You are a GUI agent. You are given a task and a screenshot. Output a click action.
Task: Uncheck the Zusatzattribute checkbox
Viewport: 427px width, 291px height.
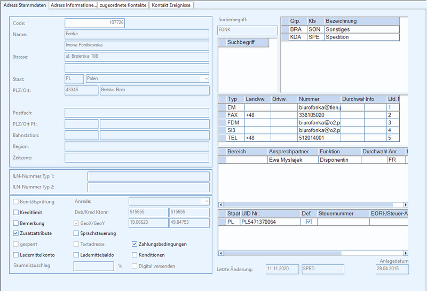coord(16,233)
